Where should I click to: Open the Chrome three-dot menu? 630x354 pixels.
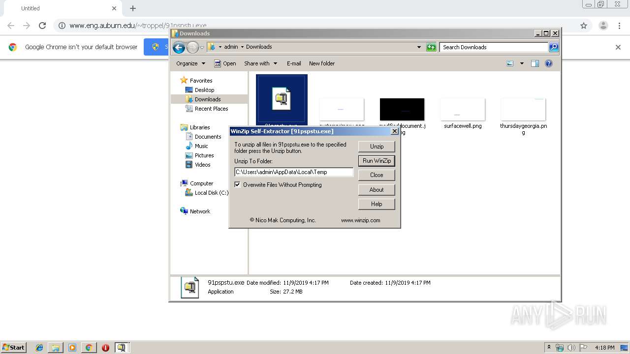click(x=620, y=26)
